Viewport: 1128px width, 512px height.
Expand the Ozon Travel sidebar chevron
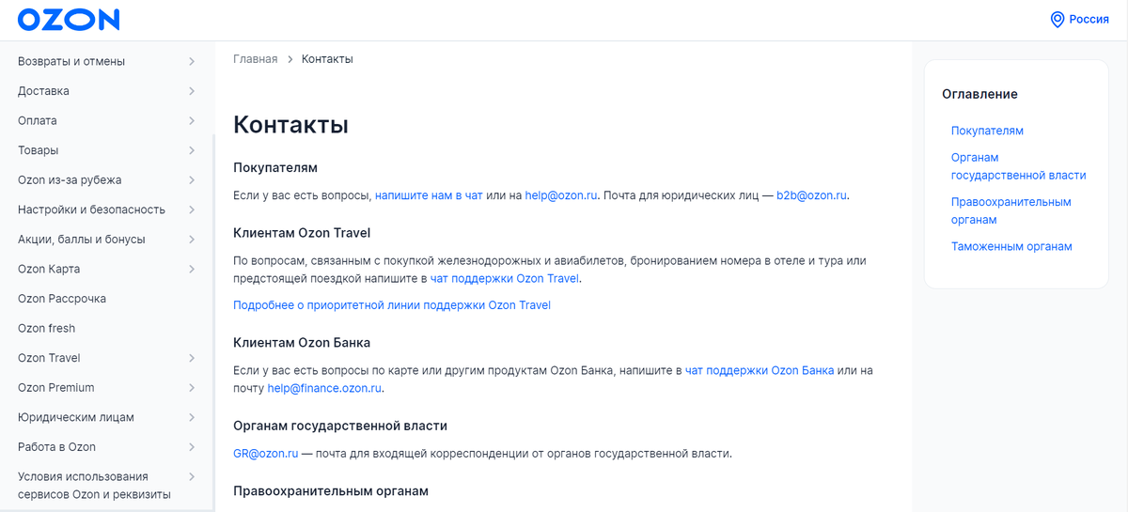(192, 358)
